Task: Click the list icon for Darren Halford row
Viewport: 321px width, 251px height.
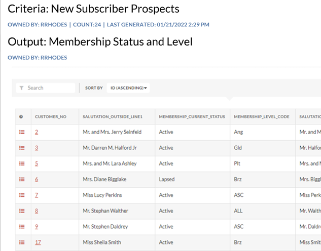Action: click(22, 148)
